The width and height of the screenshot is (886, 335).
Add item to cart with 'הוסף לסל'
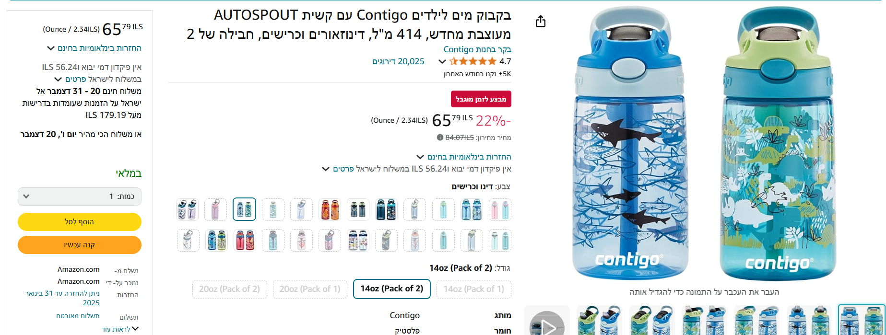[x=80, y=222]
